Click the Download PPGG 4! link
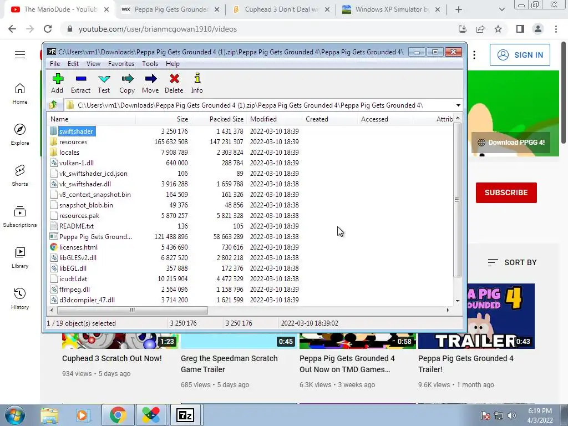The height and width of the screenshot is (426, 568). (511, 143)
